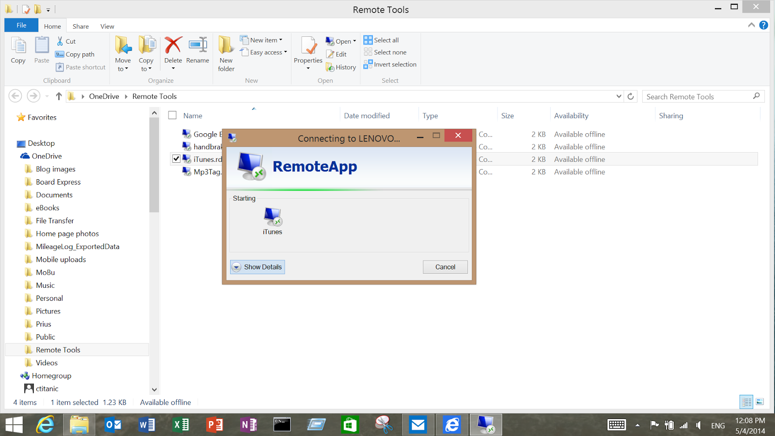Click the History icon in the Open group
Screen dimensions: 775x436
pos(341,67)
